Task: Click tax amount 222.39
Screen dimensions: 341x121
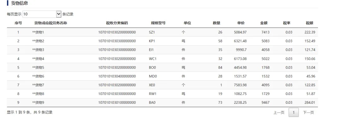Action: (310, 32)
